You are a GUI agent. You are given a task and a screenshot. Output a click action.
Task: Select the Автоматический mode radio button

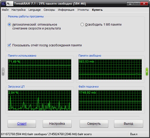(9, 25)
